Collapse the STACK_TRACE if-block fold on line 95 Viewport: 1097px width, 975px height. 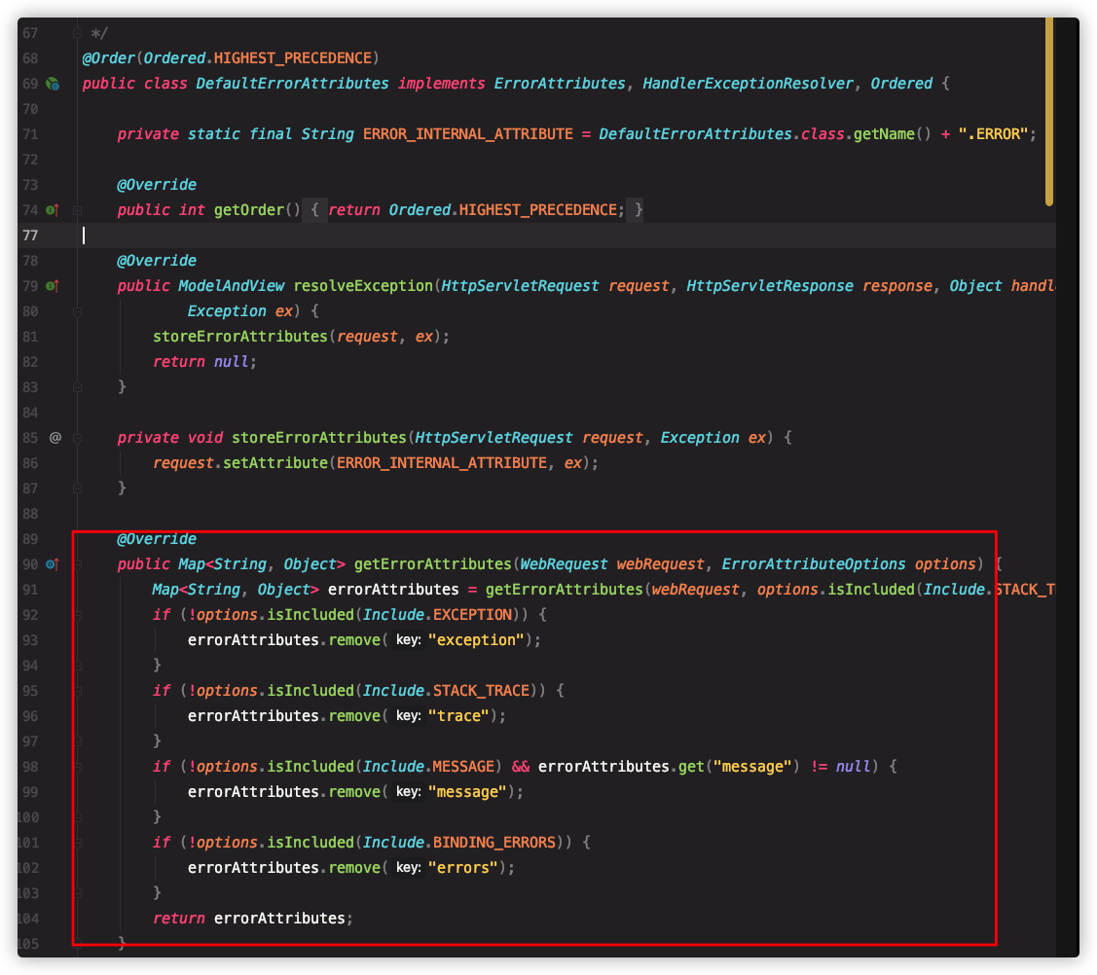coord(77,690)
